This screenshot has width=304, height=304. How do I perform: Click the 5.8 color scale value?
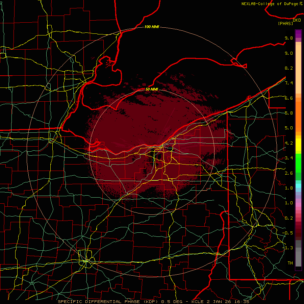[x=289, y=113]
